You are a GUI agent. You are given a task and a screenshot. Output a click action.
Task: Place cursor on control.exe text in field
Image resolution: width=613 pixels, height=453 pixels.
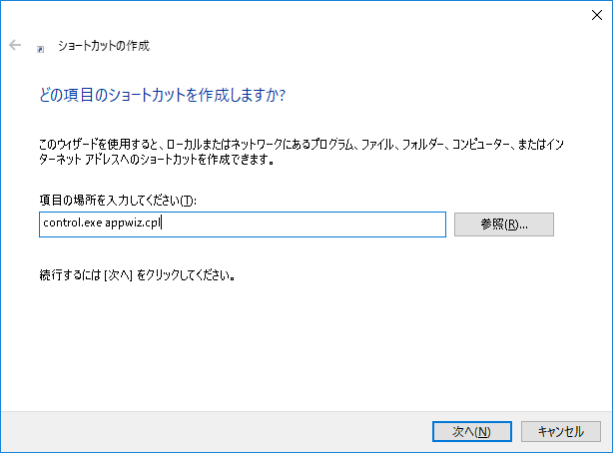(x=73, y=223)
